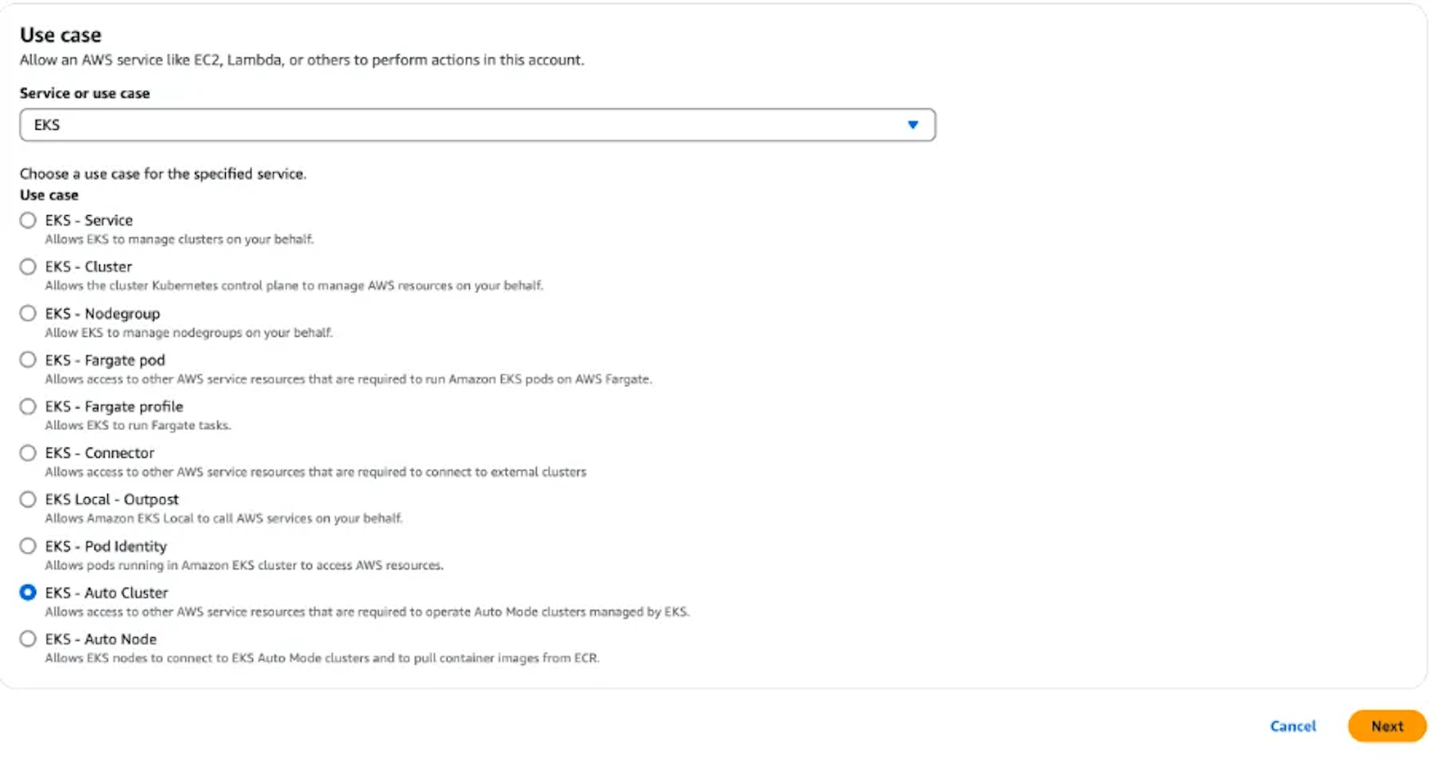Image resolution: width=1441 pixels, height=764 pixels.
Task: Click the EKS Local - Outpost label text
Action: pyautogui.click(x=112, y=499)
